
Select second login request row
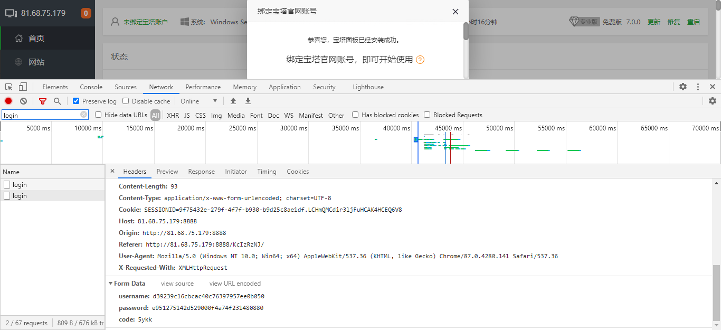click(53, 196)
